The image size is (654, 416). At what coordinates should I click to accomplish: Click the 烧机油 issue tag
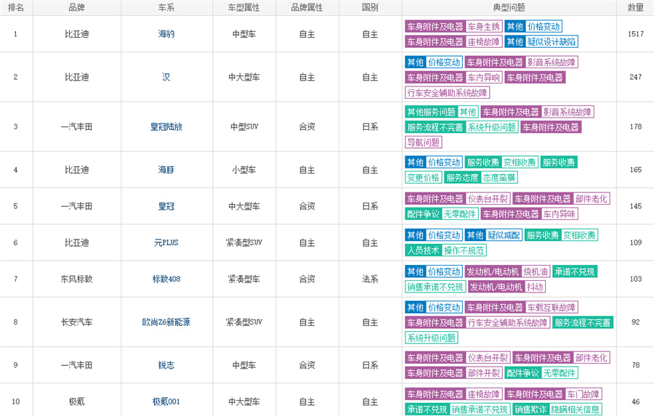pos(536,272)
